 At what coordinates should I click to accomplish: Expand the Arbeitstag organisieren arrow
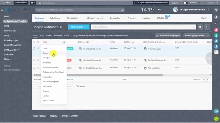[208, 36]
